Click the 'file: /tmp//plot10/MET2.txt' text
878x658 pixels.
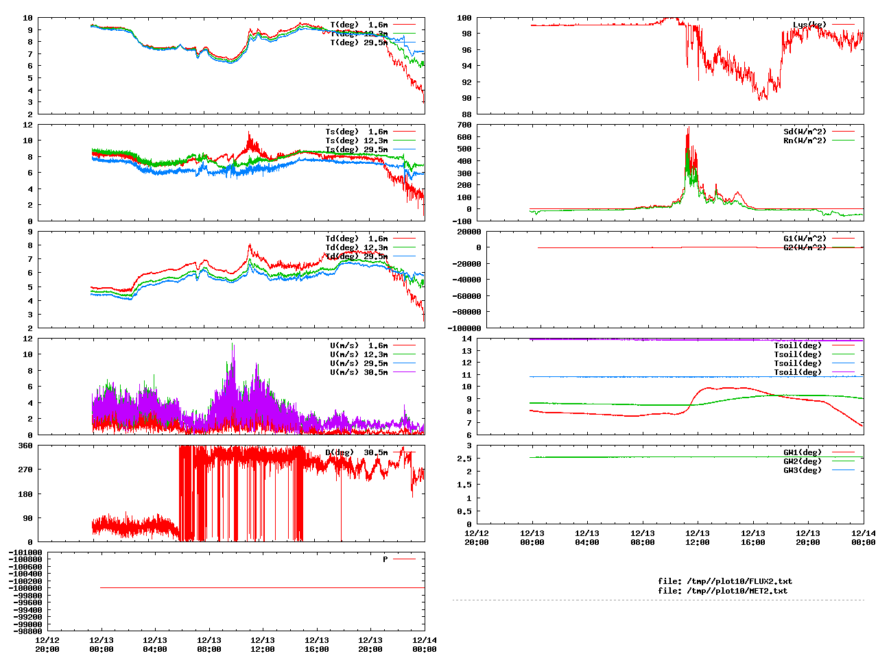[x=723, y=590]
